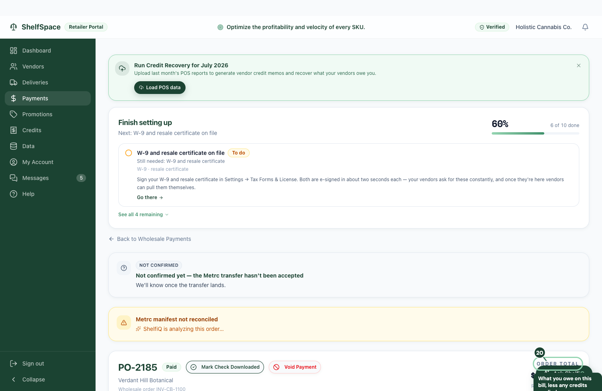Go Back to Wholesale Payments
Screen dimensions: 602x391
click(150, 239)
